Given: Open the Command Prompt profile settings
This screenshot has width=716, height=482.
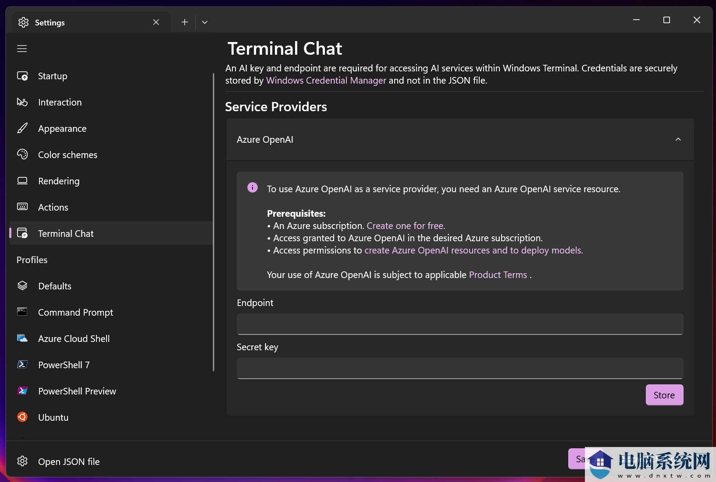Looking at the screenshot, I should 111,313.
